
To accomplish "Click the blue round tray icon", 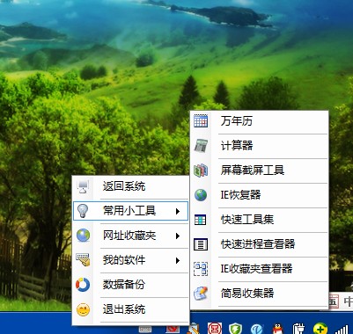I will point(257,329).
